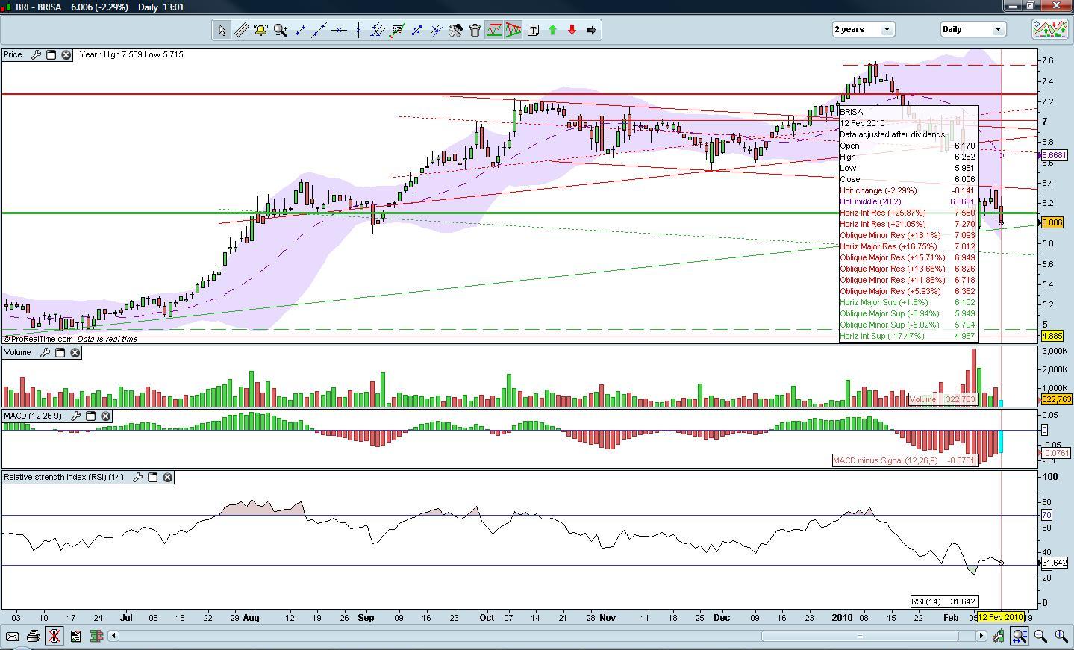Select the parallel channel lines tool
The image size is (1074, 650).
(378, 30)
